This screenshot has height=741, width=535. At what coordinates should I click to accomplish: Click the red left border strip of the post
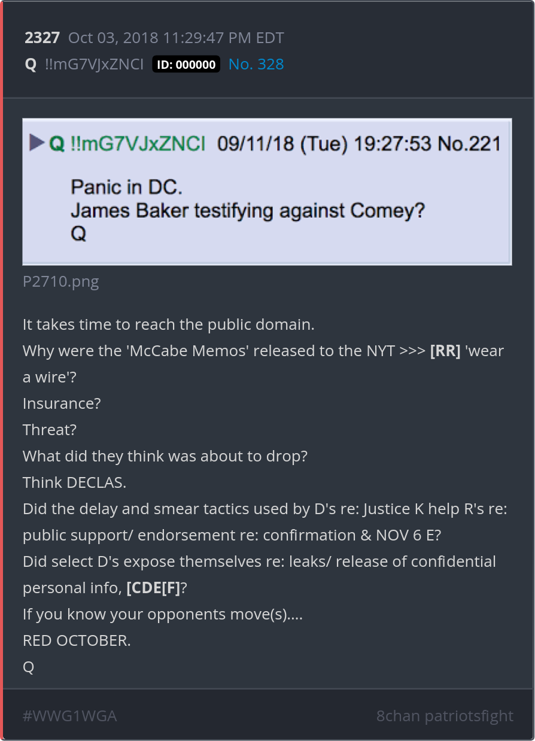2,370
